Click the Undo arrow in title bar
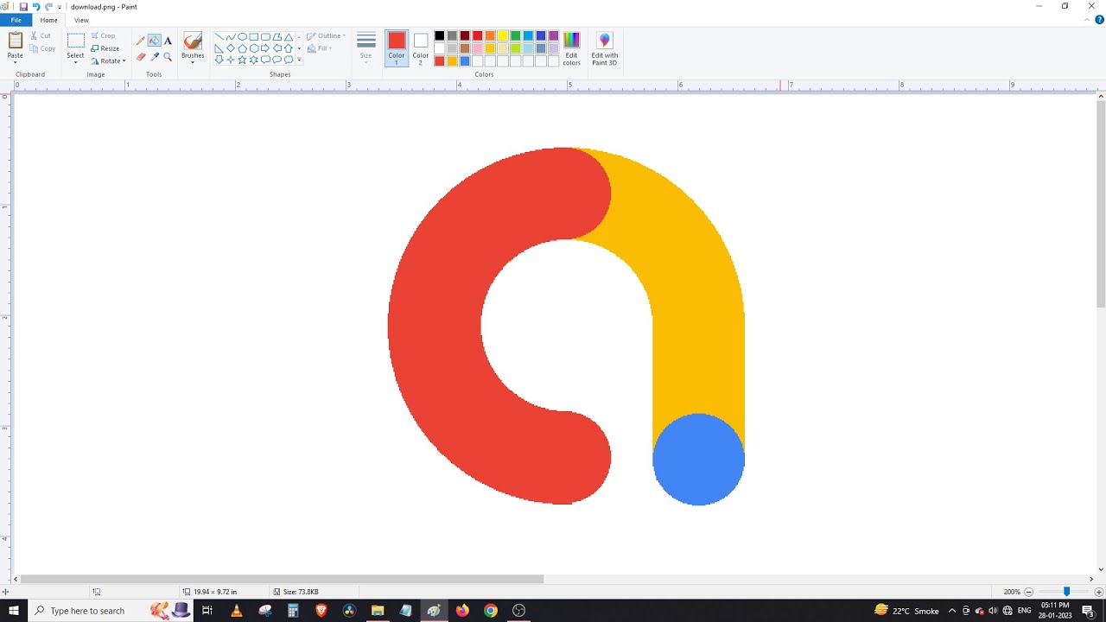This screenshot has height=622, width=1106. point(36,7)
